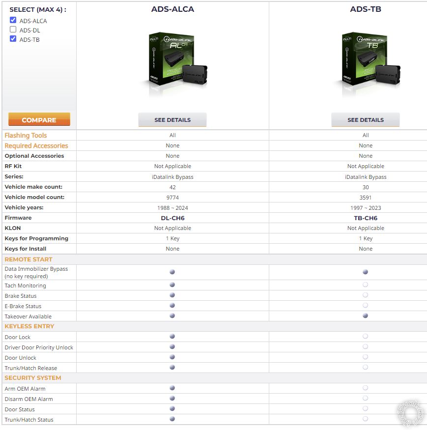Click the Keys for Install row label

click(x=26, y=249)
